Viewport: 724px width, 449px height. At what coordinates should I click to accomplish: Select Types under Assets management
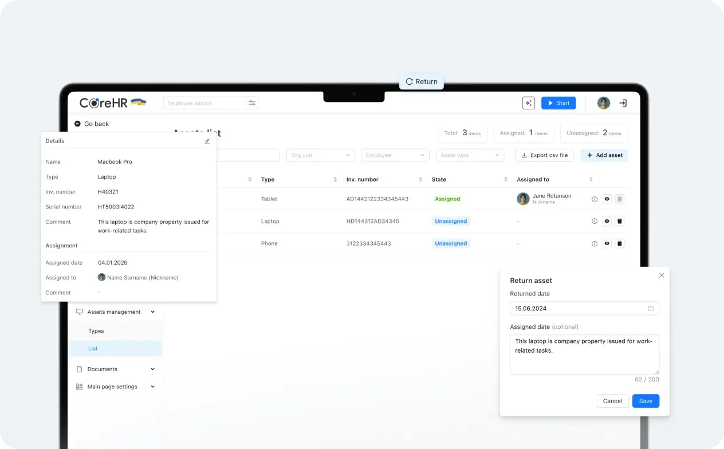pyautogui.click(x=96, y=331)
